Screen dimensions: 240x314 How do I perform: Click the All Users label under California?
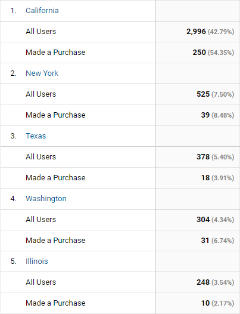(x=40, y=32)
